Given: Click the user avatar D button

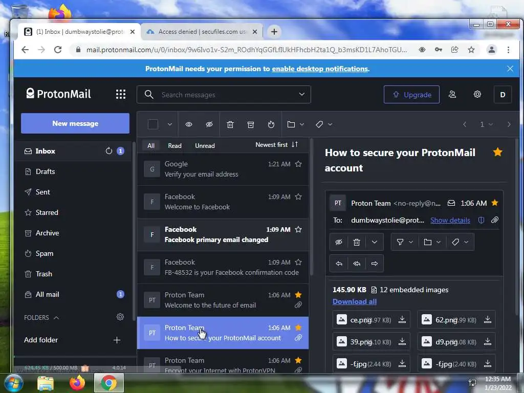Looking at the screenshot, I should coord(503,95).
